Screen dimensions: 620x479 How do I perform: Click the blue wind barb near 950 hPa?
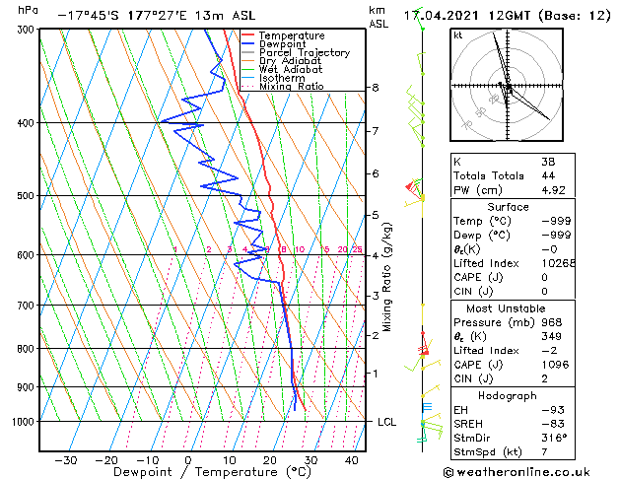pyautogui.click(x=426, y=406)
